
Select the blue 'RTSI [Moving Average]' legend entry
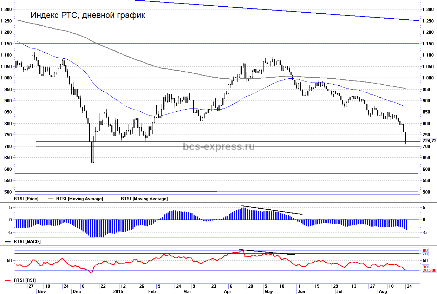(x=144, y=199)
